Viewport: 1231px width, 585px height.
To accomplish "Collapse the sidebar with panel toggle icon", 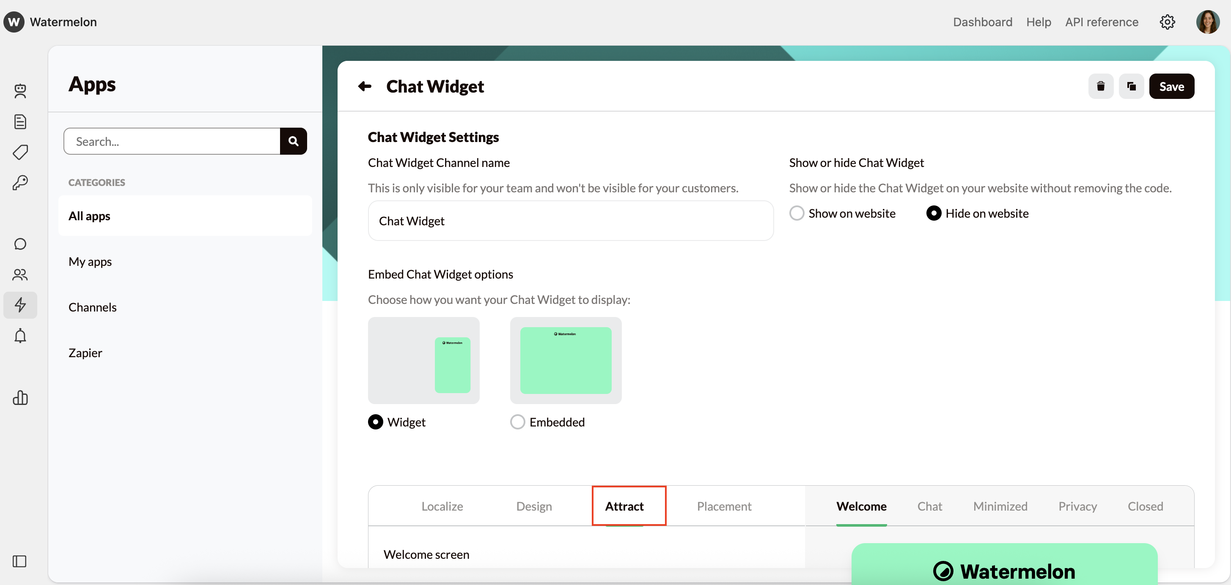I will click(x=19, y=560).
